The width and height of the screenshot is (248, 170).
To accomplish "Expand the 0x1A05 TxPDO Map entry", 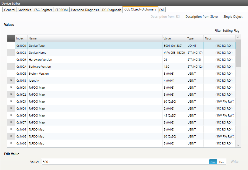I will tap(11, 143).
